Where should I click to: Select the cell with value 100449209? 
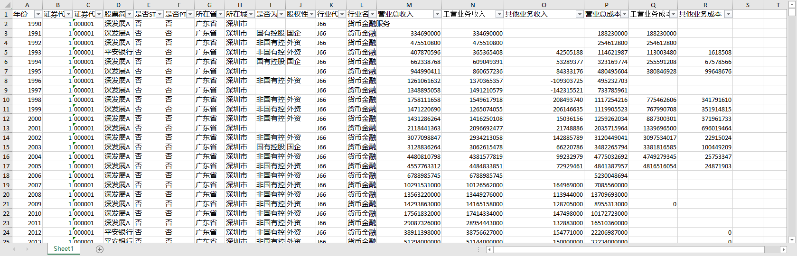point(705,147)
